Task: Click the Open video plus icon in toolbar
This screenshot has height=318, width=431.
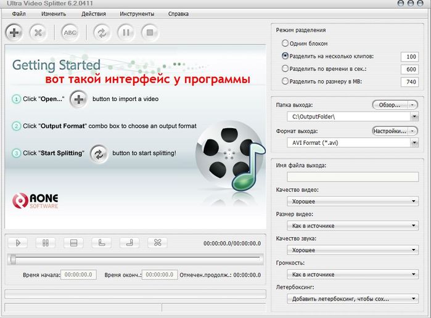Action: [x=14, y=33]
